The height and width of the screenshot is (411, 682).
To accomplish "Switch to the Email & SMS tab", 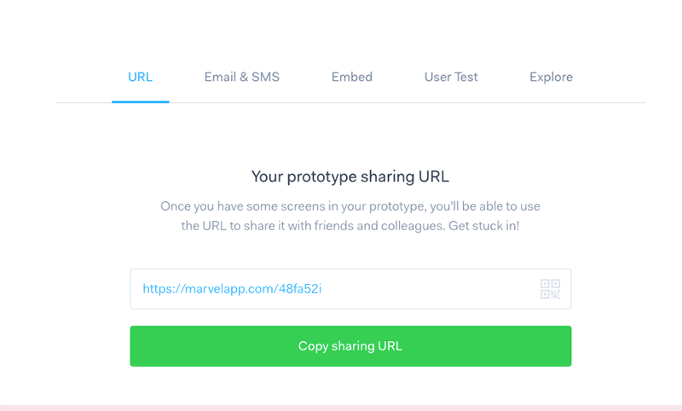I will pos(242,77).
